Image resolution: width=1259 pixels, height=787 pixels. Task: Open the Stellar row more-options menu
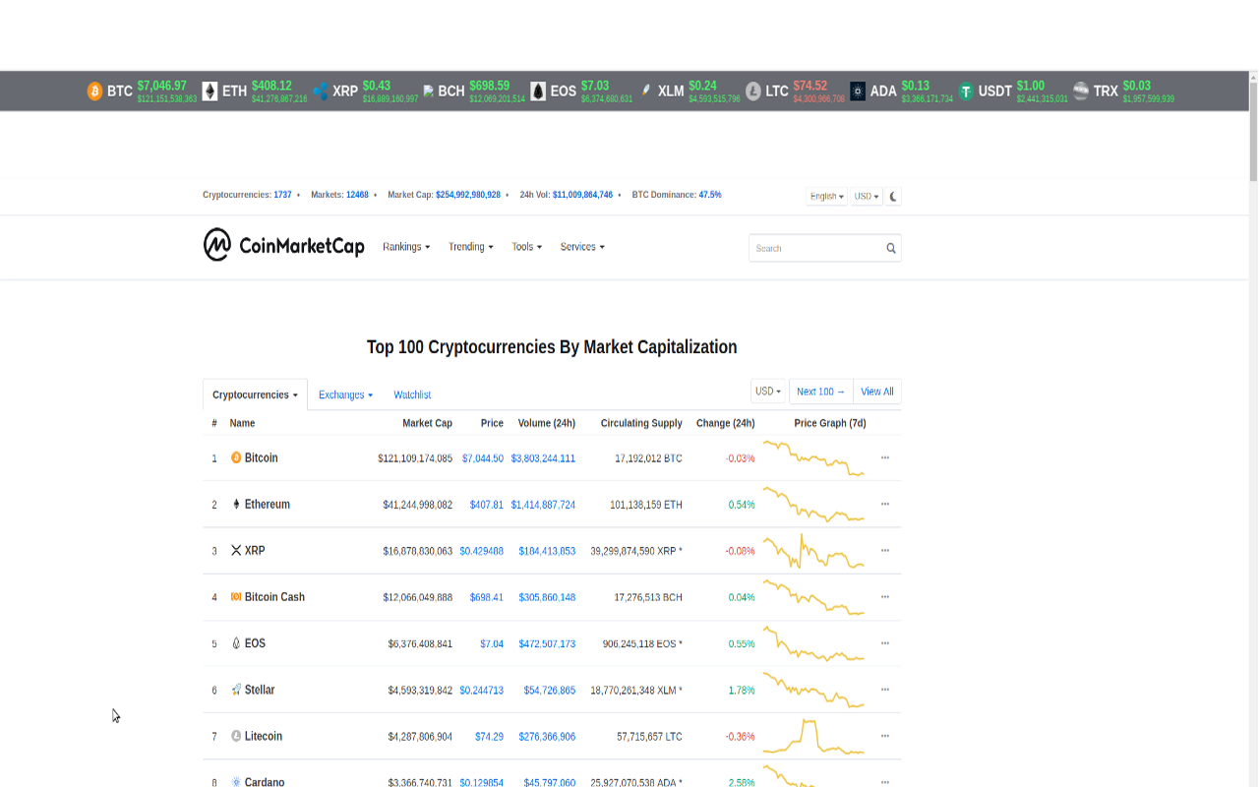point(885,690)
